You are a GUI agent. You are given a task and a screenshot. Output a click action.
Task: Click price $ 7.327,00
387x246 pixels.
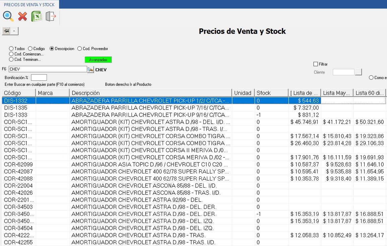pyautogui.click(x=306, y=108)
